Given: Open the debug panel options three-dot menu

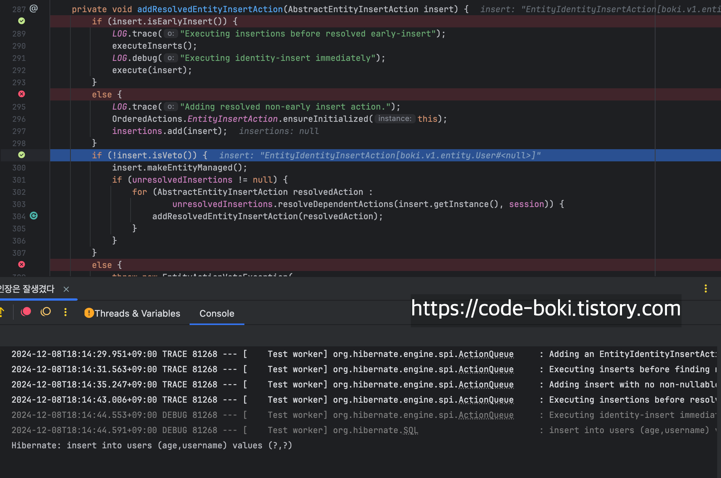Looking at the screenshot, I should 705,288.
